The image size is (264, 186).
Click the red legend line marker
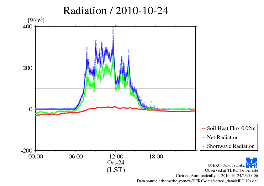tap(203, 128)
